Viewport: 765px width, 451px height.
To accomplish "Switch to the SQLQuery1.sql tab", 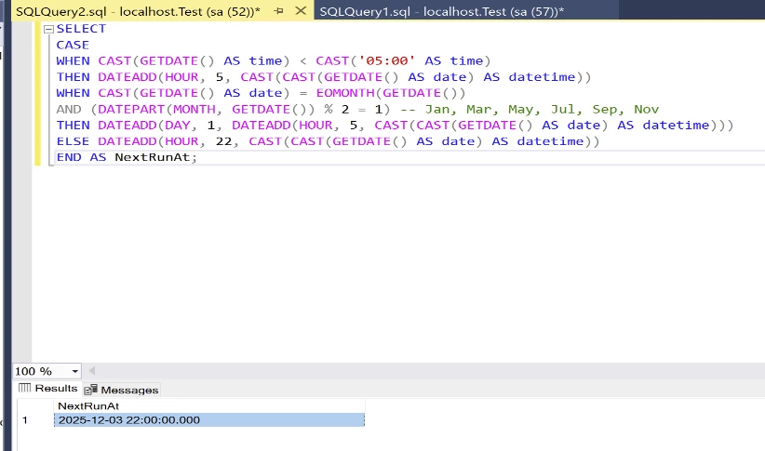I will (x=441, y=11).
